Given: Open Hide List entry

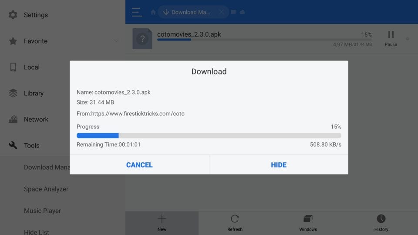Looking at the screenshot, I should click(x=37, y=232).
